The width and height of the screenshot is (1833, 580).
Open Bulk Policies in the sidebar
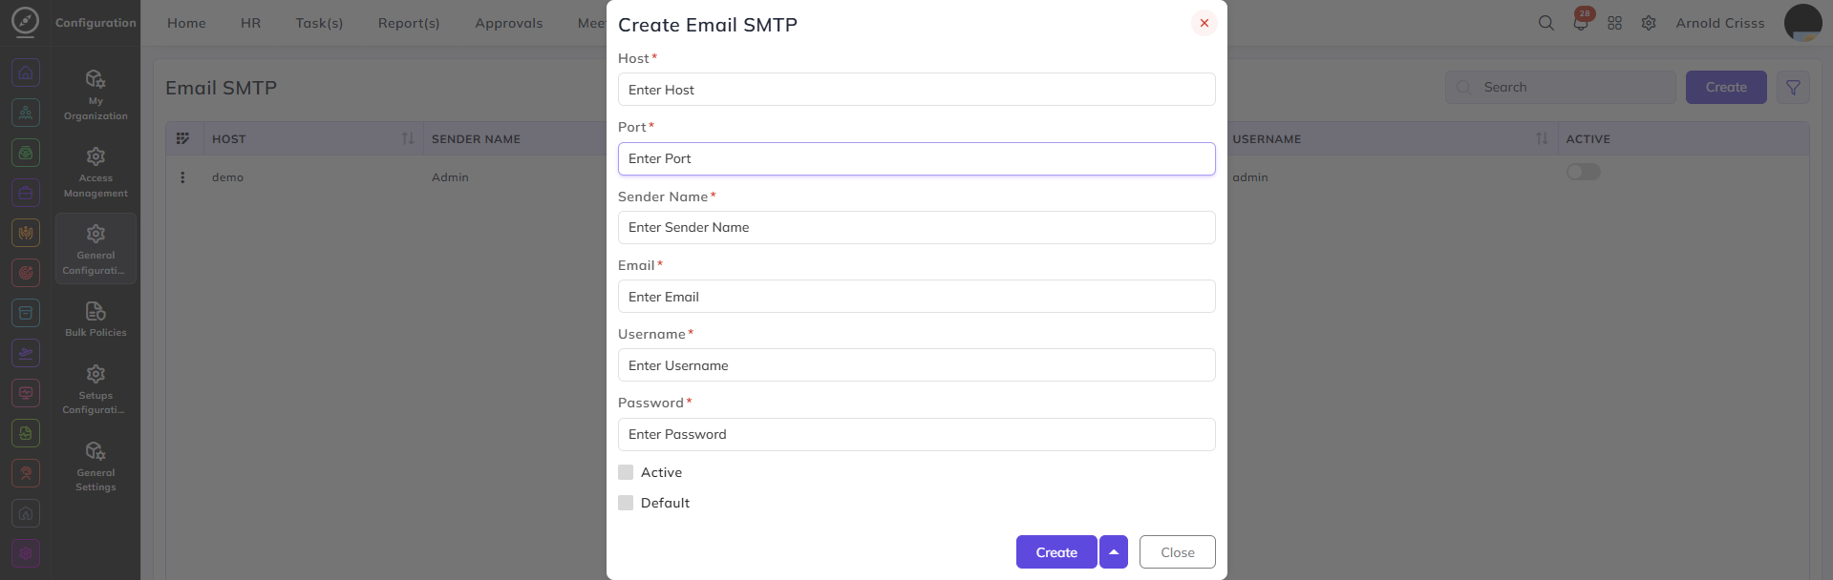coord(96,319)
